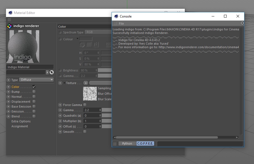Viewport: 254px width, 164px height.
Task: Click the color wheel mode icon
Action: [x=82, y=44]
